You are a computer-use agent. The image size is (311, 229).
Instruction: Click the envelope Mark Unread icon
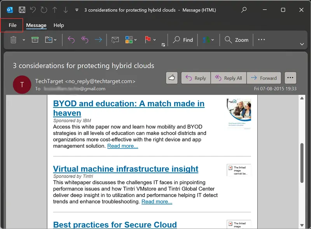(115, 40)
